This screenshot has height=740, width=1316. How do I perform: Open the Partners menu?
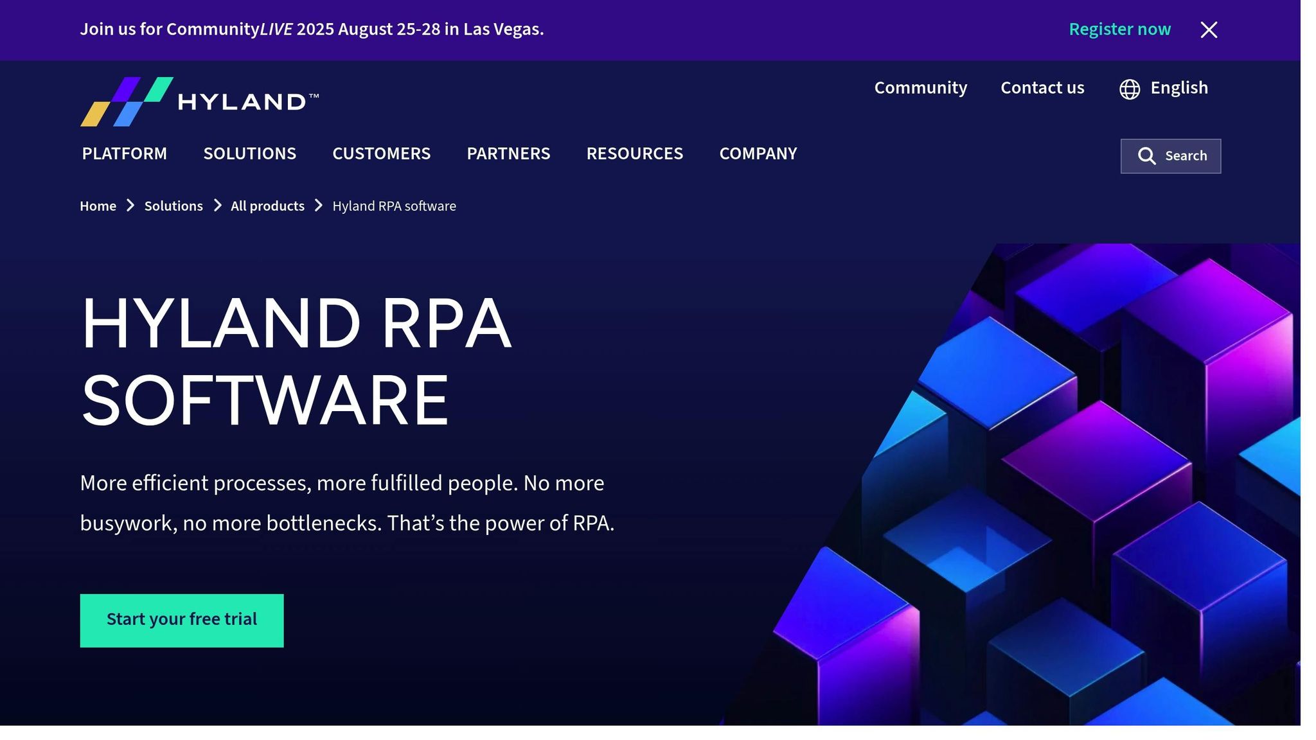[x=508, y=154]
